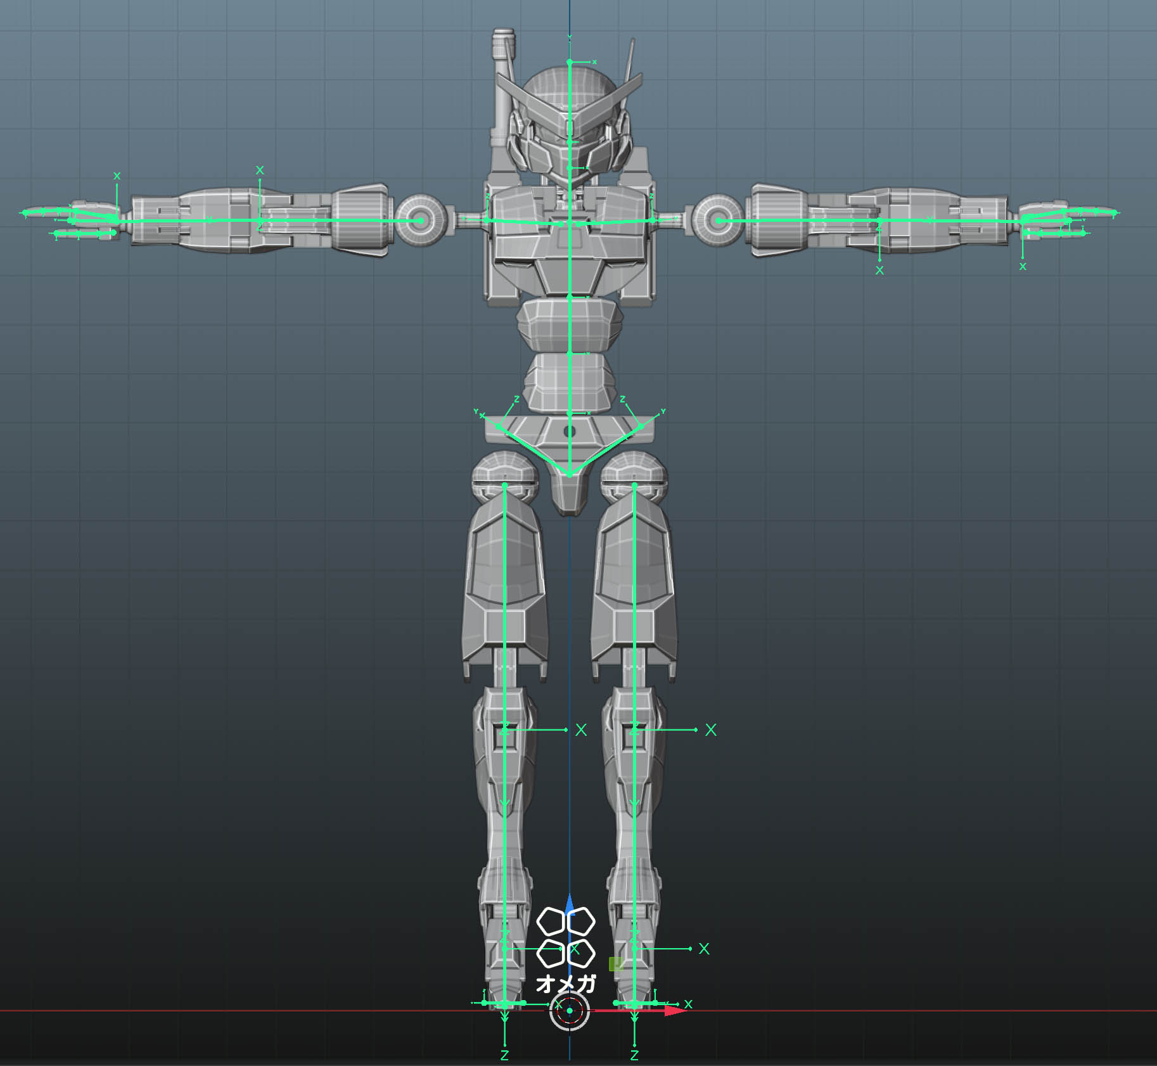Image resolution: width=1157 pixels, height=1066 pixels.
Task: Select the elbow joint on the screen-right arm
Action: pyautogui.click(x=879, y=221)
